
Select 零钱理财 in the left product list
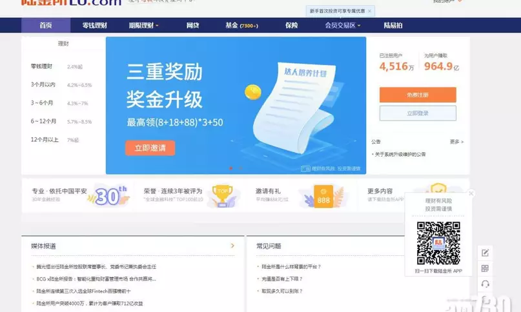point(41,66)
